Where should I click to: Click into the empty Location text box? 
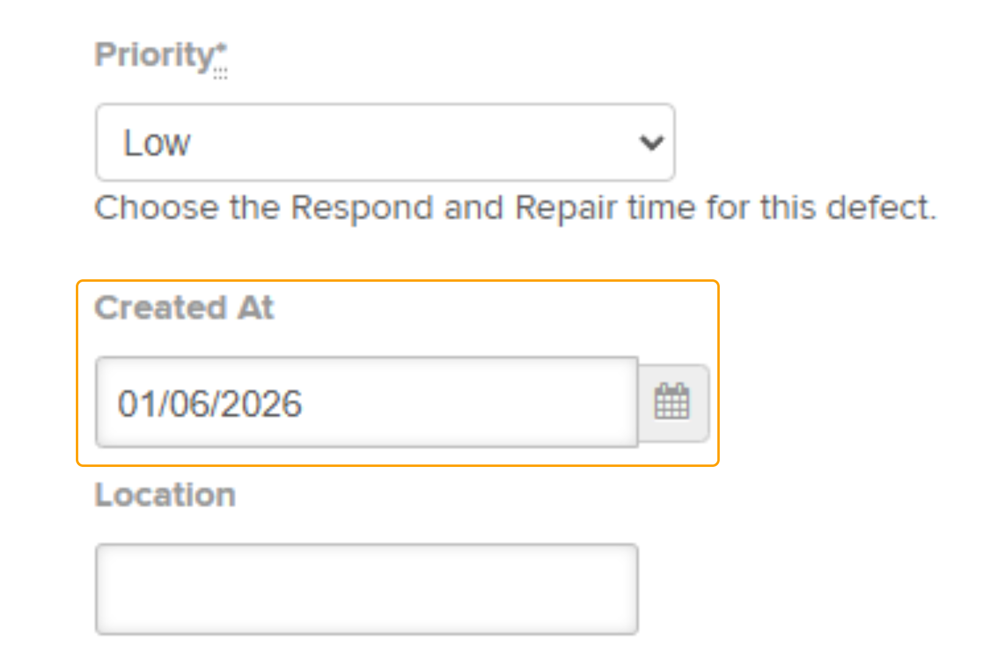tap(367, 589)
